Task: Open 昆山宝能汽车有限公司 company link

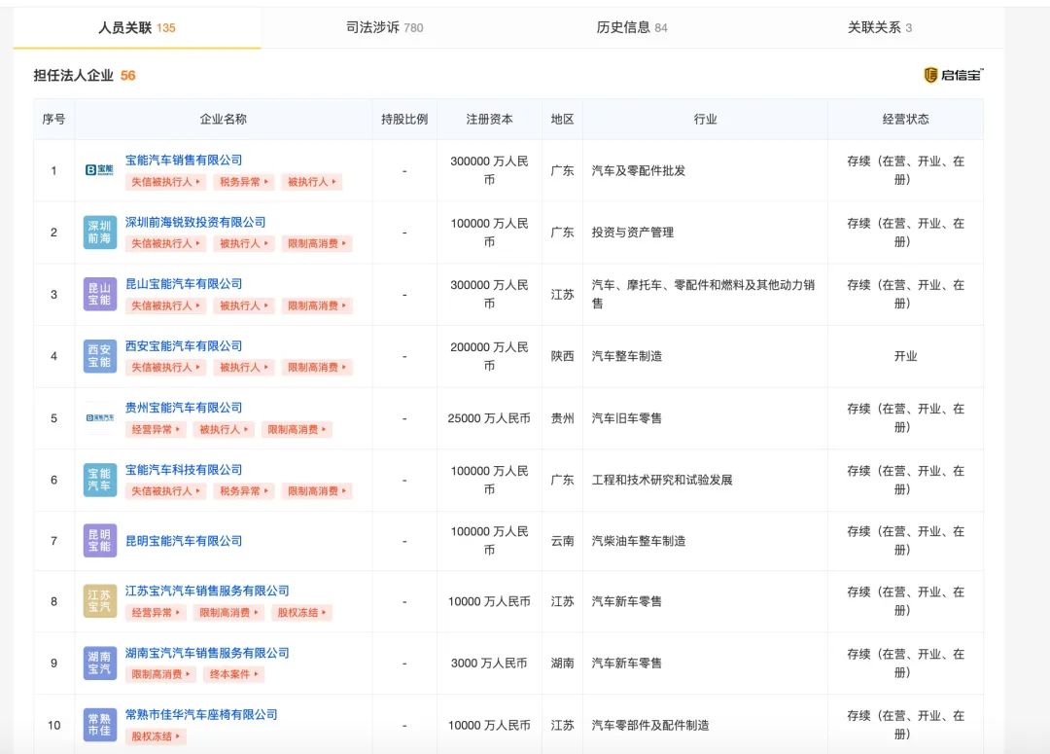Action: (x=184, y=284)
